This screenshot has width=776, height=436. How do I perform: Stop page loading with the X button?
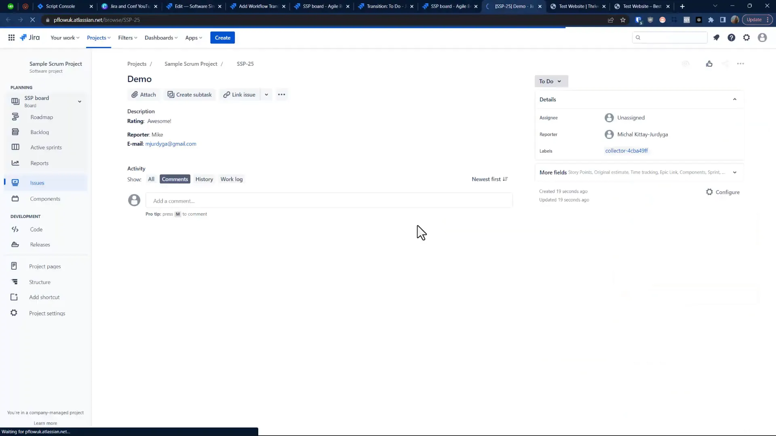tap(32, 20)
